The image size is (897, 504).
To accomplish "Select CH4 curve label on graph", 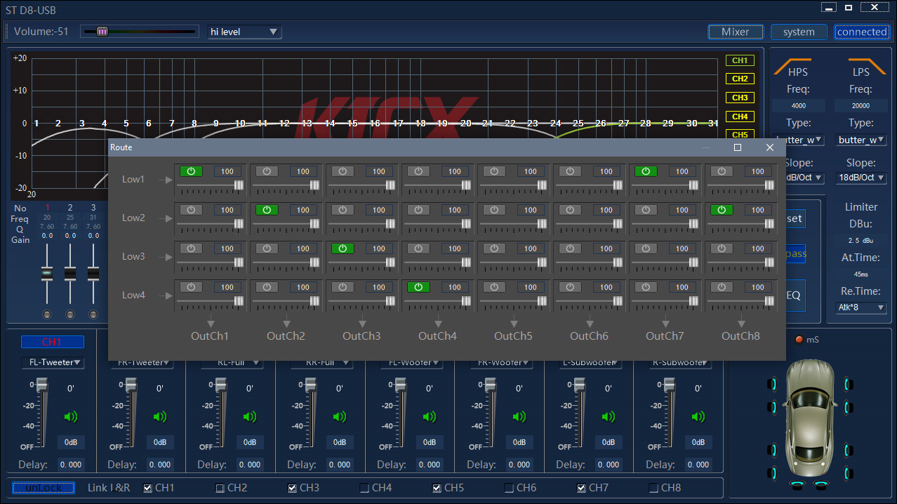I will point(740,117).
